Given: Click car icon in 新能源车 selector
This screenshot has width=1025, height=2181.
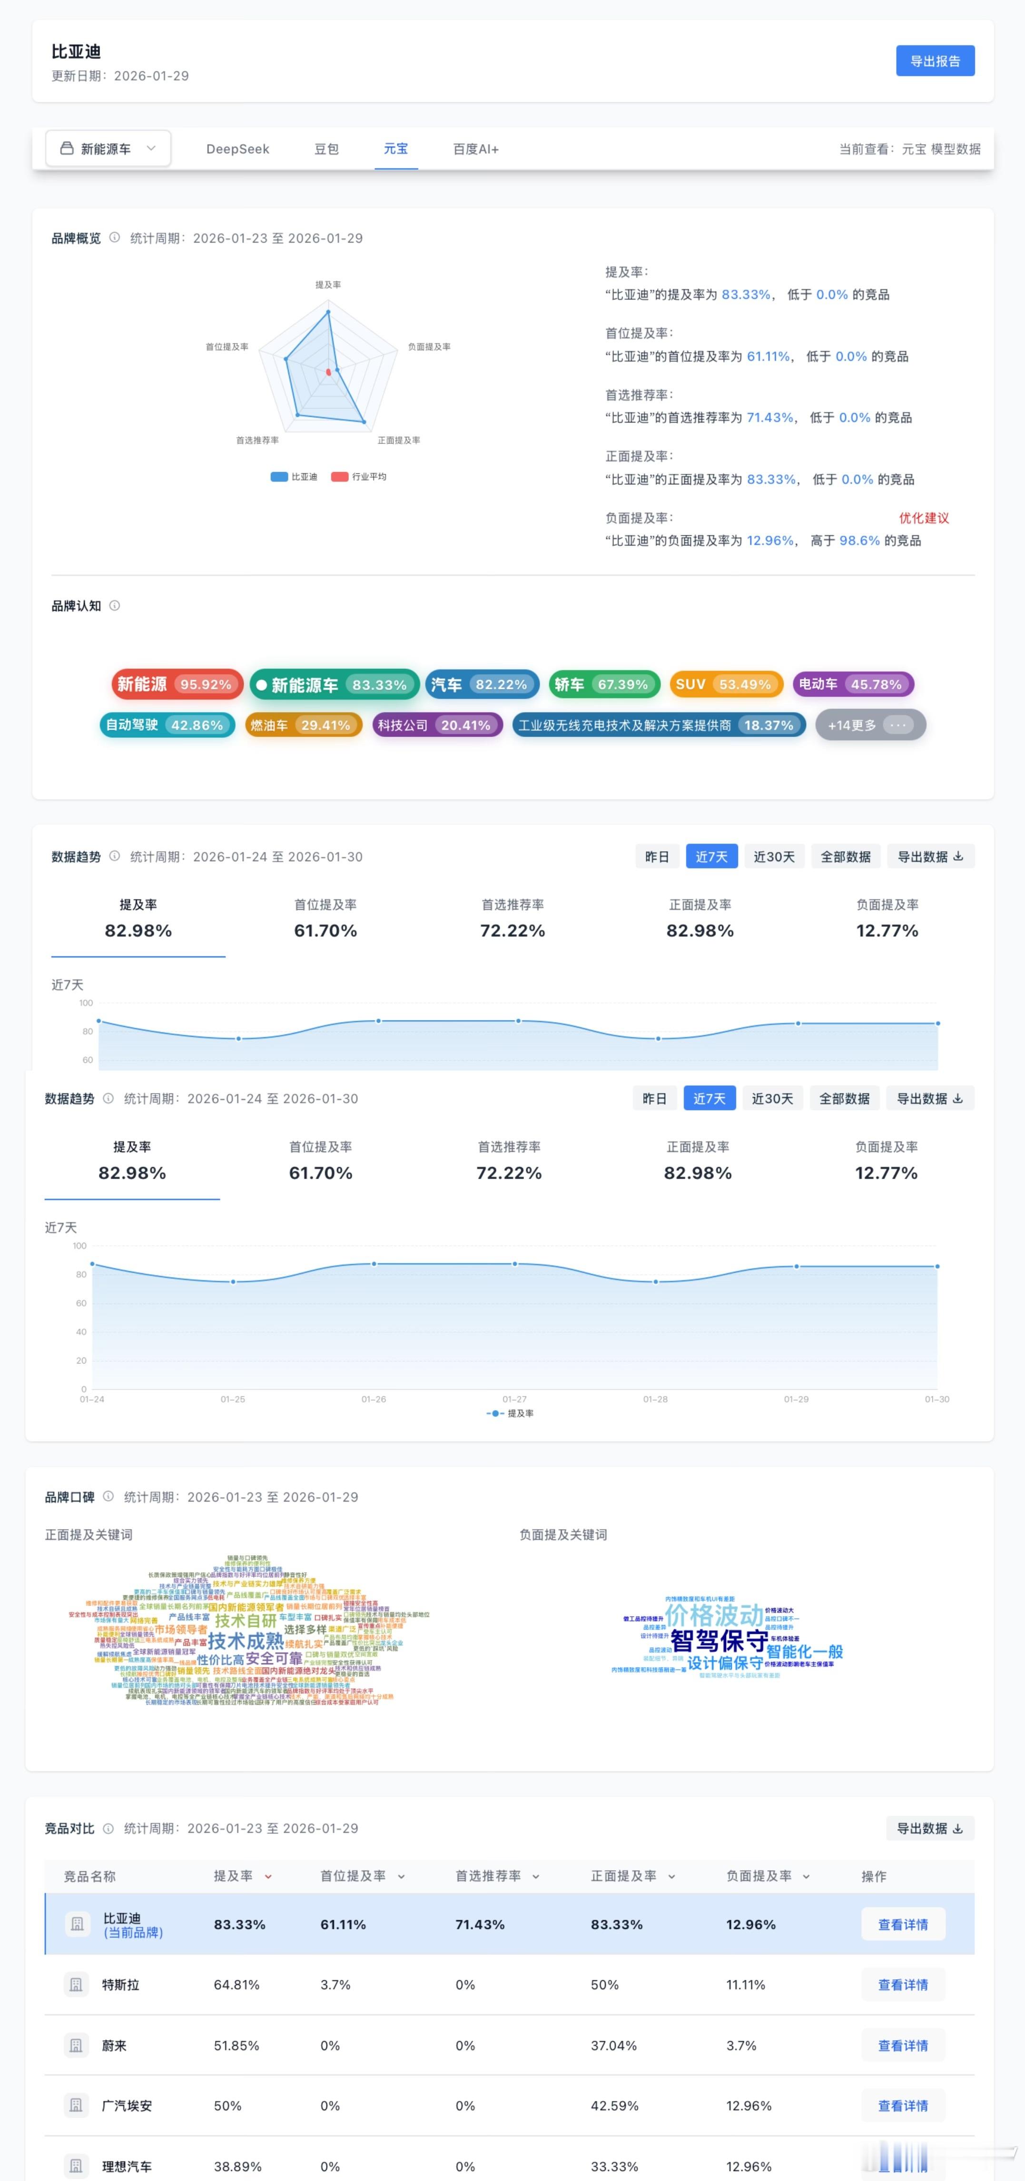Looking at the screenshot, I should click(x=67, y=149).
